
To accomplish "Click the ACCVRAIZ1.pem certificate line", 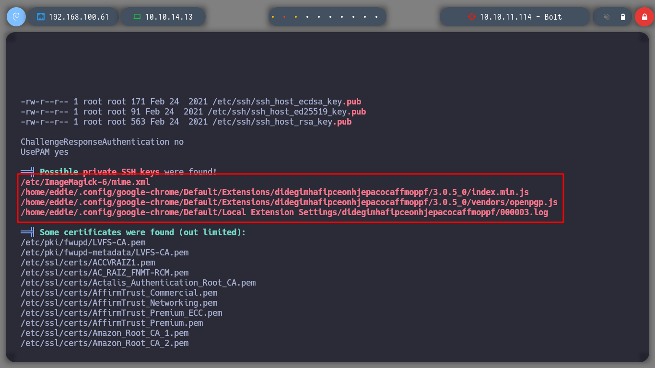I will point(88,263).
